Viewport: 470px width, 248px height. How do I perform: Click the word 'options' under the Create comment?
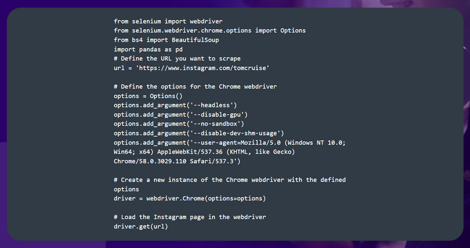click(x=126, y=189)
